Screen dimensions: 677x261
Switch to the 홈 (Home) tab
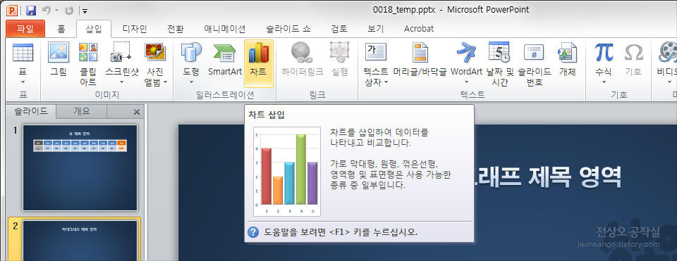coord(61,29)
